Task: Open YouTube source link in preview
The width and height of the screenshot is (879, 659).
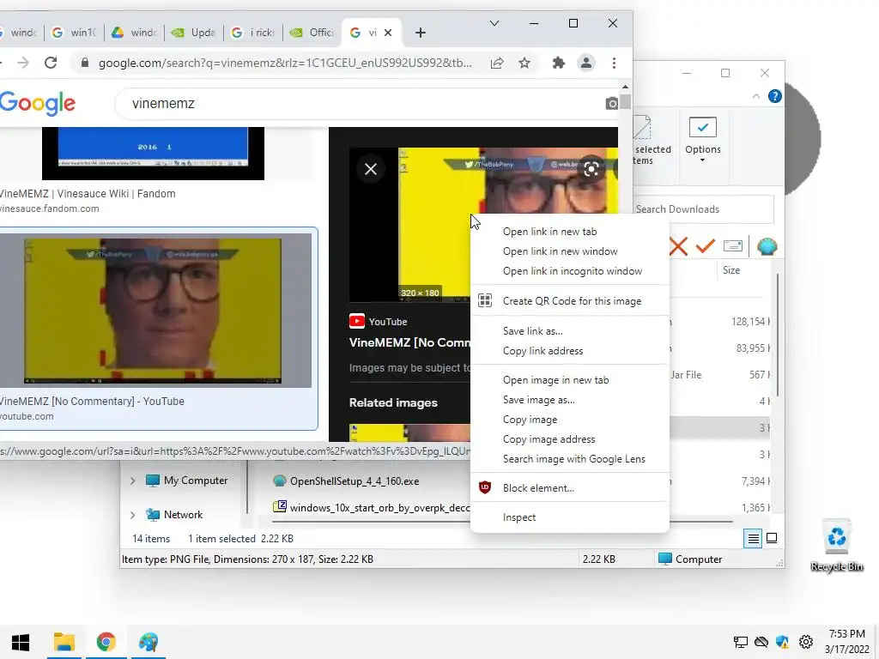Action: (x=379, y=322)
